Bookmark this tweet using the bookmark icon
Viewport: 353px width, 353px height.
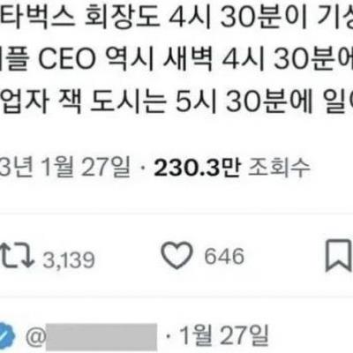pos(339,255)
